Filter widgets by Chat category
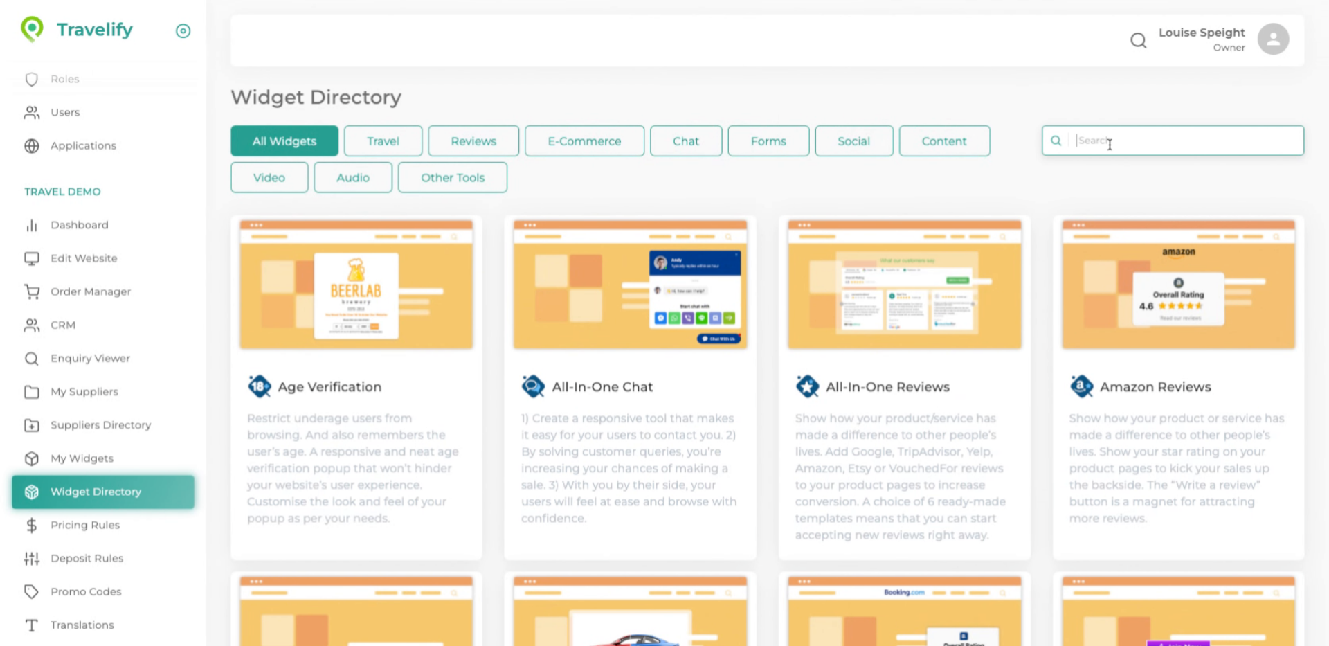The height and width of the screenshot is (646, 1329). pyautogui.click(x=685, y=141)
